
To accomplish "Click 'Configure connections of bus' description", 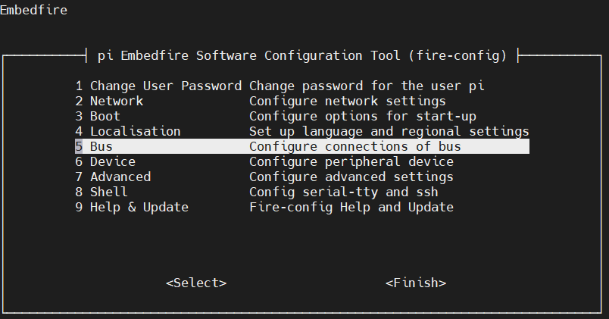I will point(355,146).
